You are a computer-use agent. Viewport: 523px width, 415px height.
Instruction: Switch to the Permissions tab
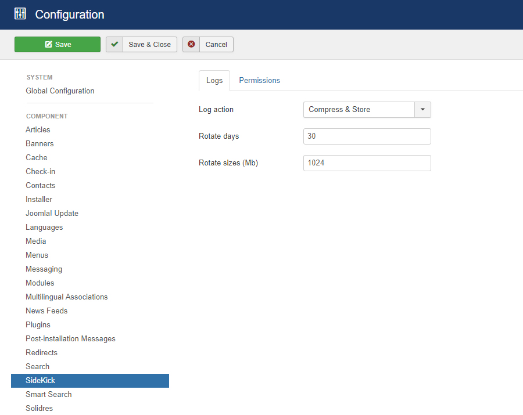[x=259, y=80]
